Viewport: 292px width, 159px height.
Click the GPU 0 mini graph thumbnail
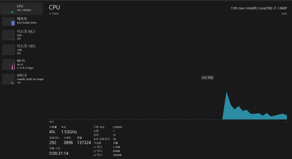click(x=8, y=79)
